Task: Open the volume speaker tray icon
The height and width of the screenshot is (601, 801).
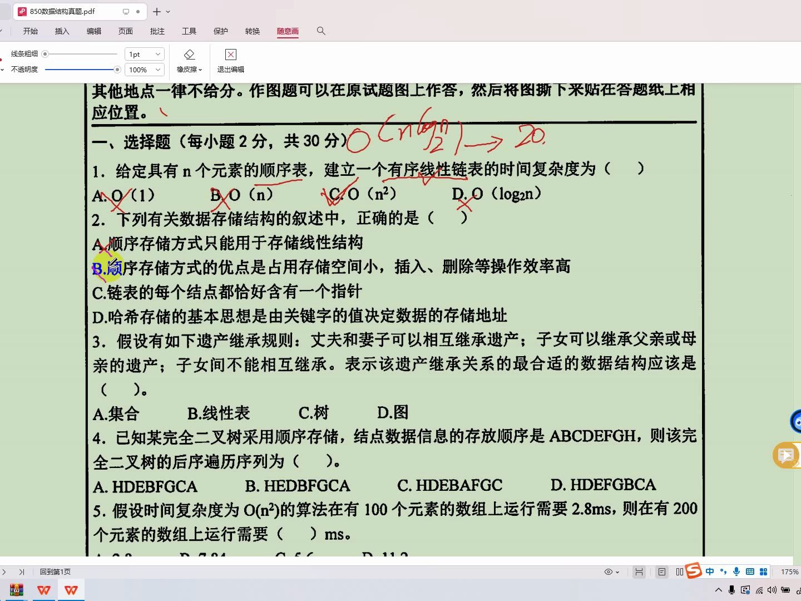Action: pos(772,590)
